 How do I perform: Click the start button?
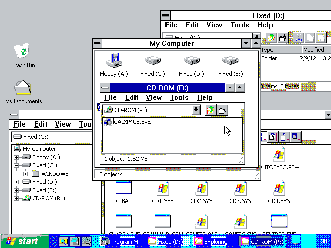tap(24, 241)
